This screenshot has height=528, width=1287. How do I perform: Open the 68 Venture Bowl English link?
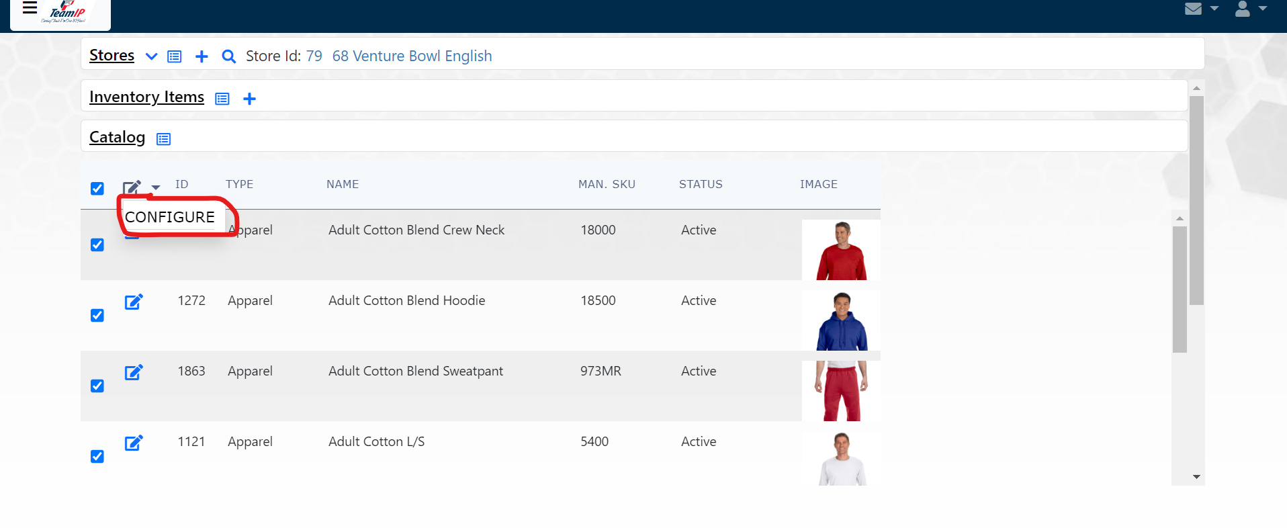click(412, 56)
